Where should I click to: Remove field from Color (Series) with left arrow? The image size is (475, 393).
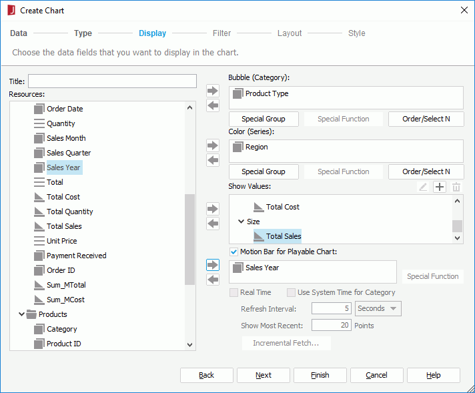tap(213, 160)
